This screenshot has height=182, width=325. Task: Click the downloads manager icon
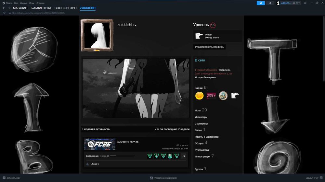pyautogui.click(x=151, y=178)
